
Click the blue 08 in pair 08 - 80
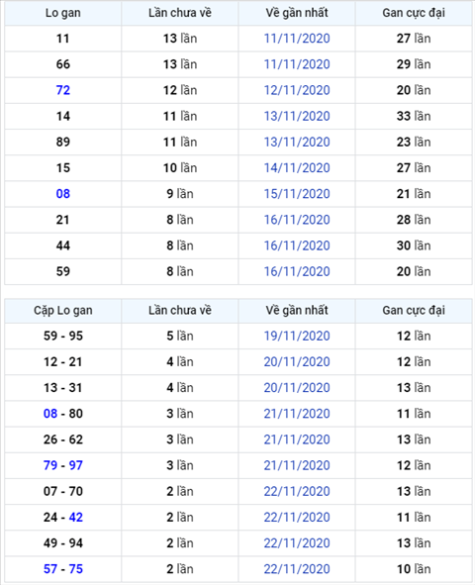(x=50, y=414)
